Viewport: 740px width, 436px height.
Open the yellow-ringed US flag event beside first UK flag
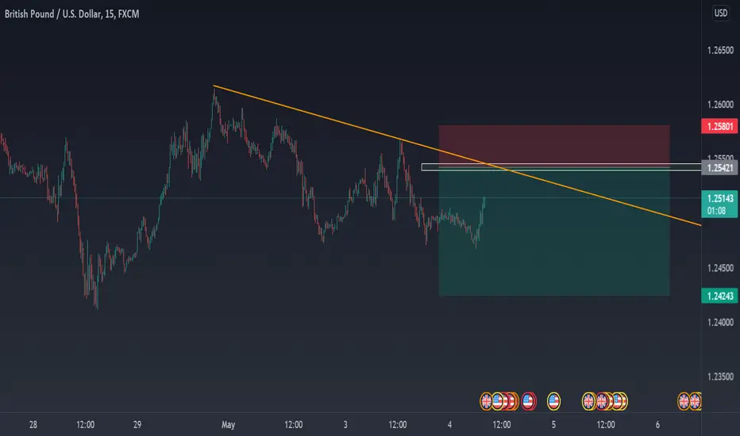click(x=498, y=402)
